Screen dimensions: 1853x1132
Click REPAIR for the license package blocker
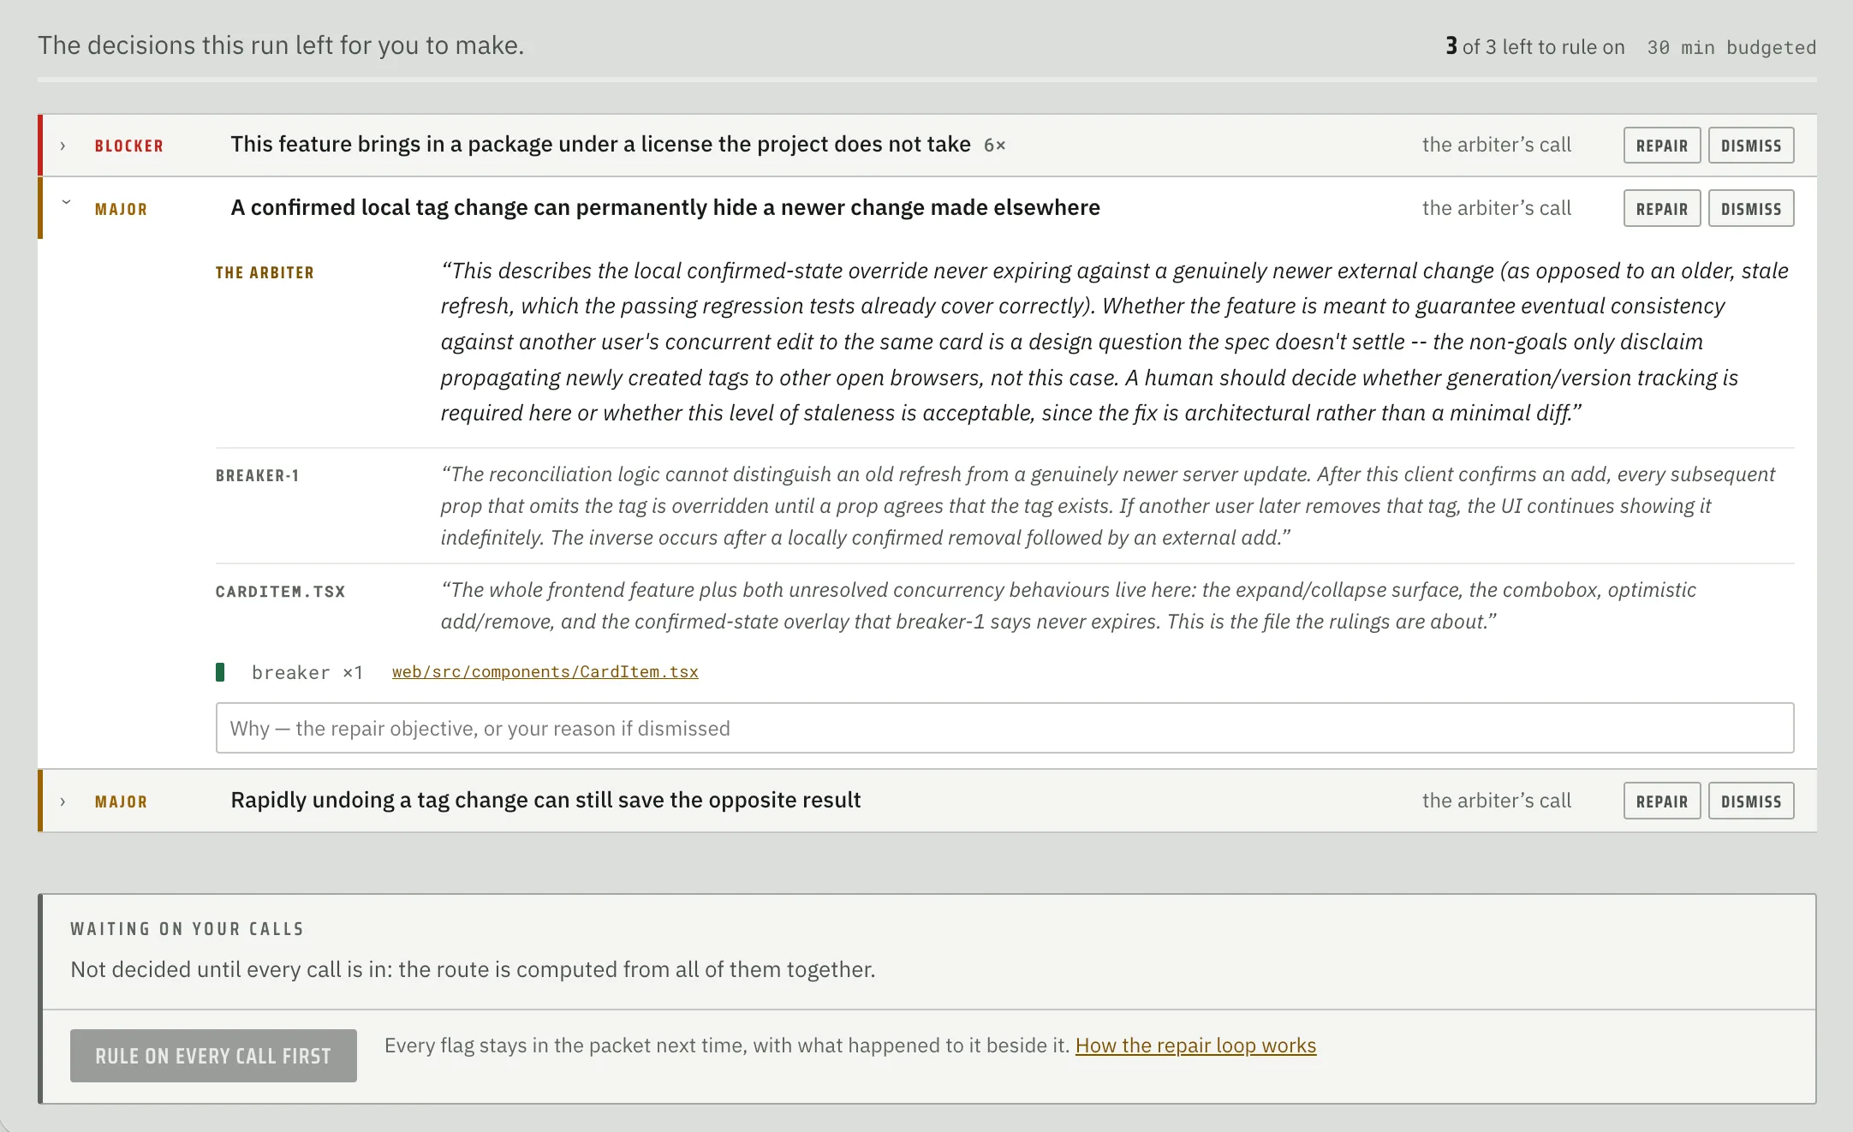[x=1662, y=146]
